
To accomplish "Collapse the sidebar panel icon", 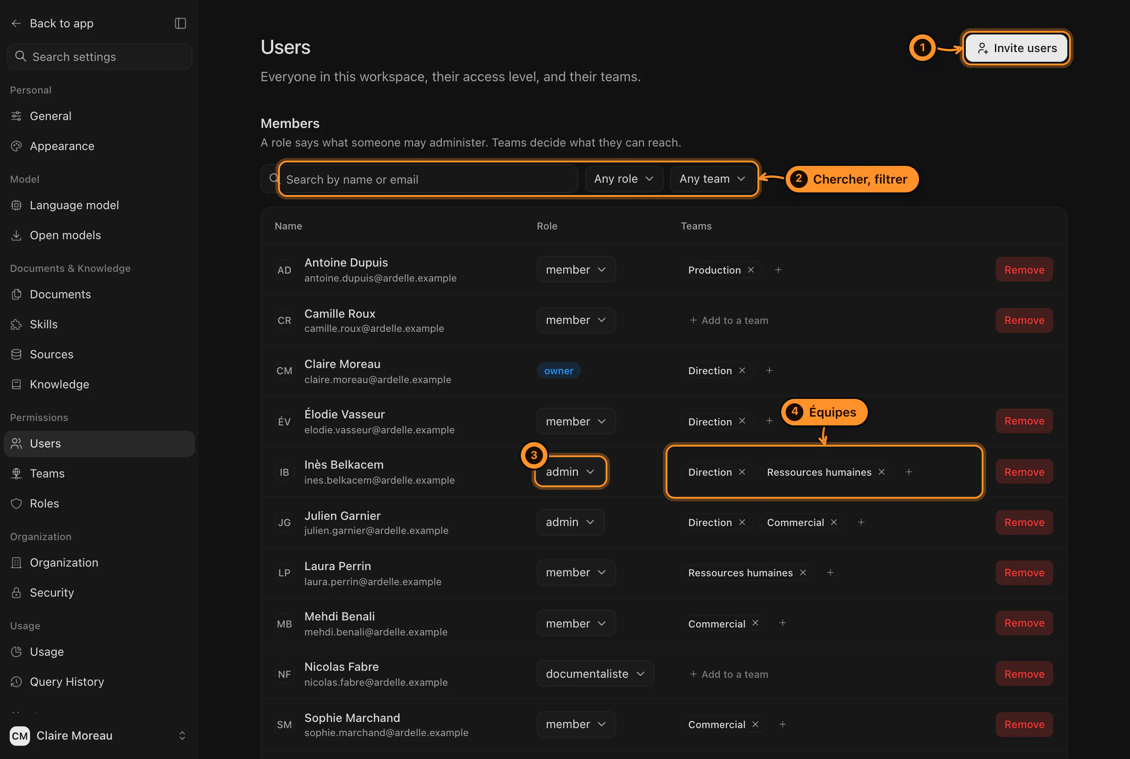I will pos(180,23).
